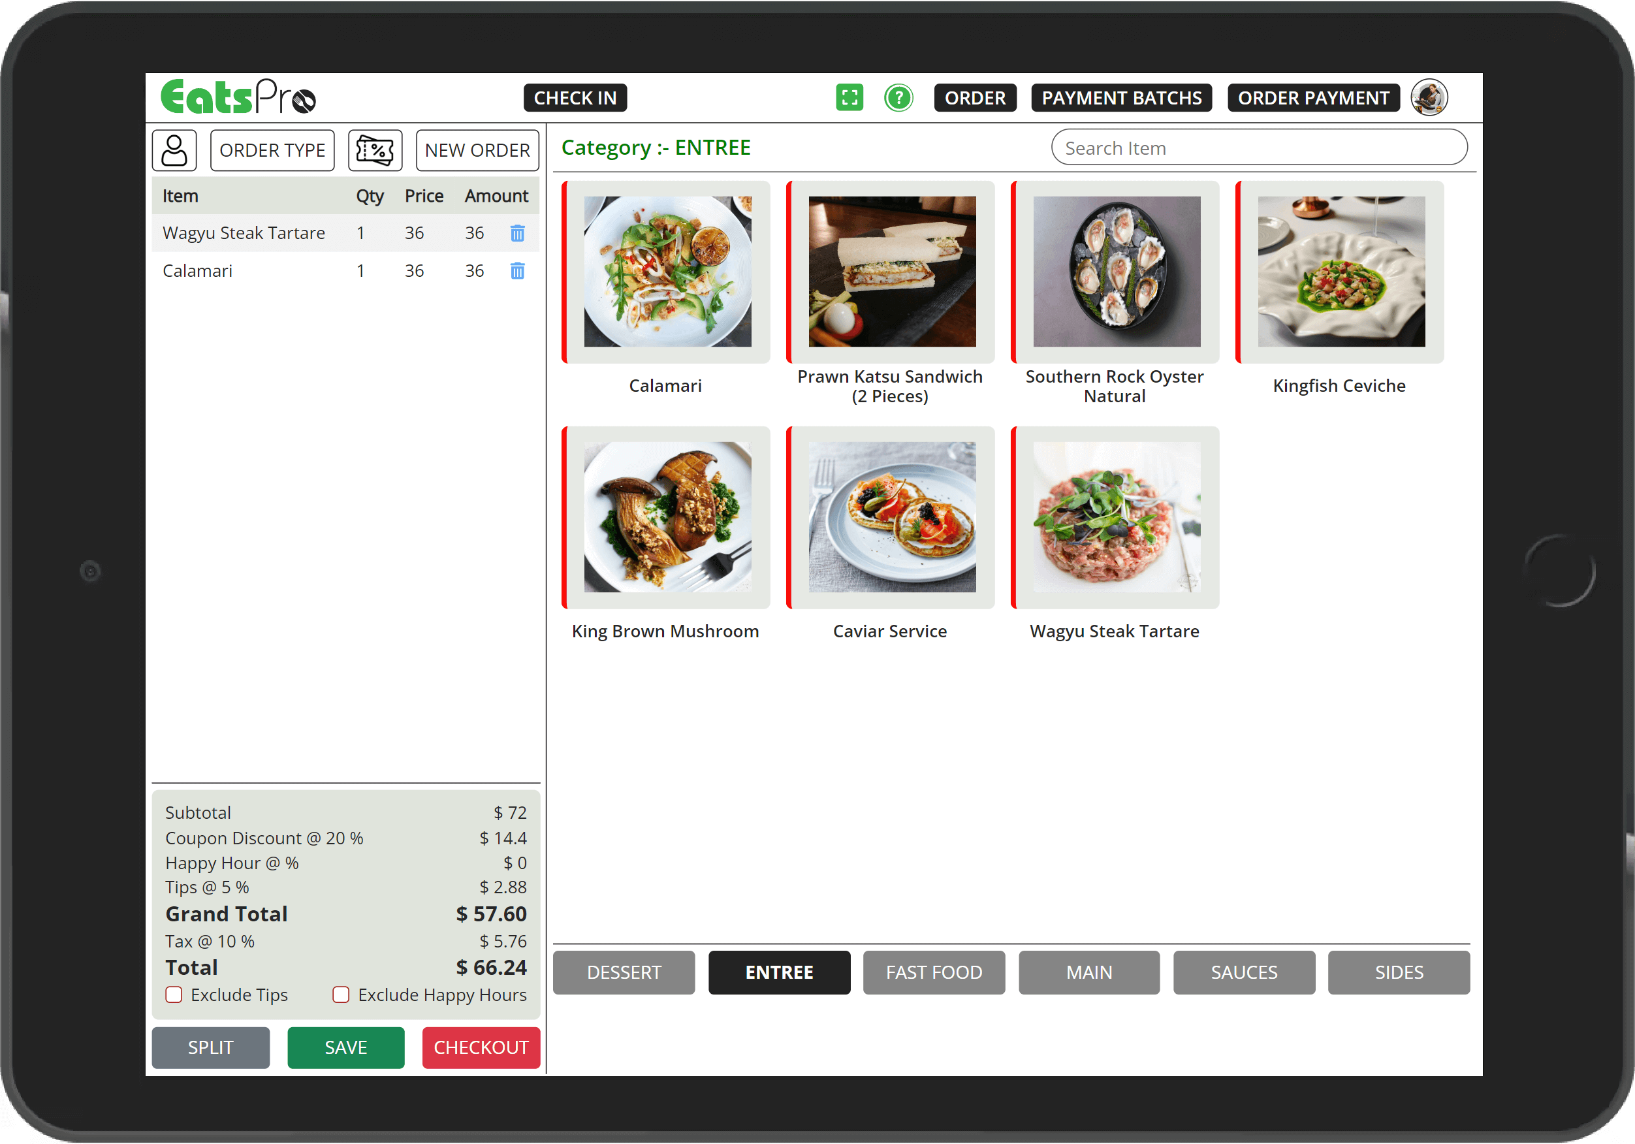This screenshot has height=1144, width=1635.
Task: Add Prawn Katsu Sandwich item
Action: [x=891, y=273]
